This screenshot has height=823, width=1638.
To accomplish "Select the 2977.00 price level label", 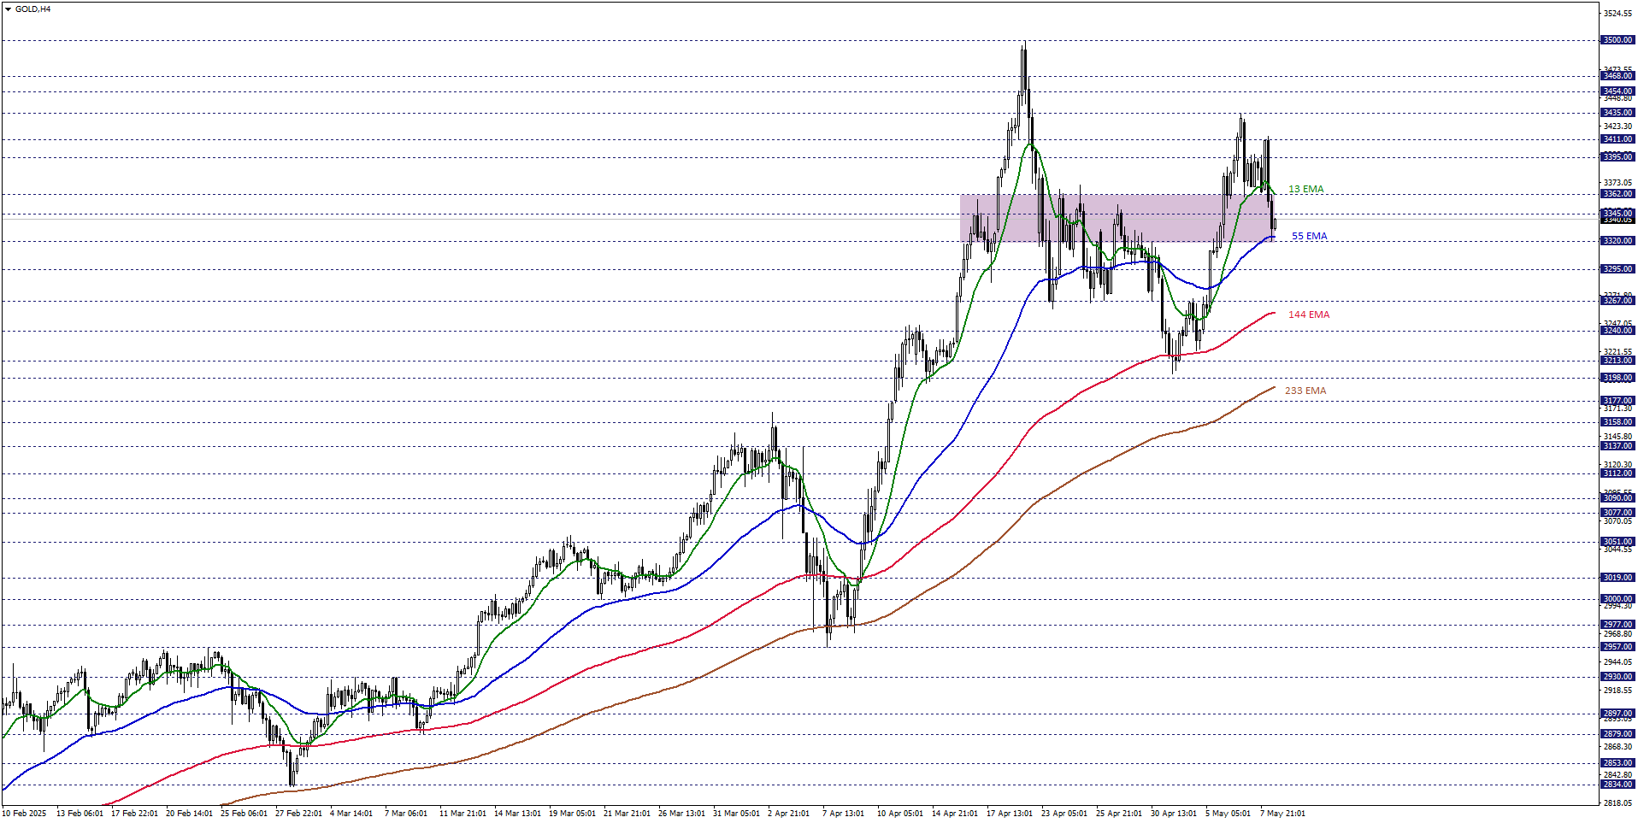I will (1617, 625).
